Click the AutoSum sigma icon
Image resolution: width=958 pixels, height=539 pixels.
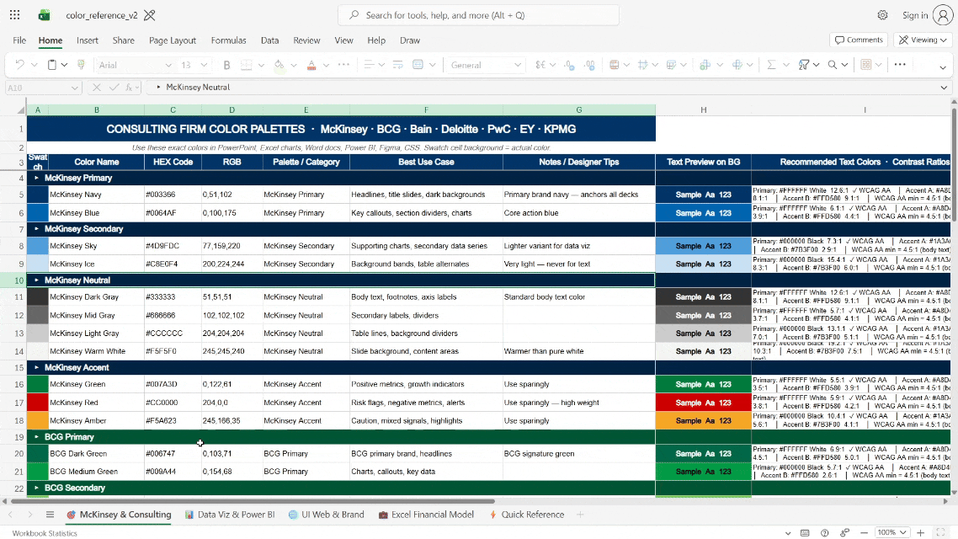coord(771,65)
